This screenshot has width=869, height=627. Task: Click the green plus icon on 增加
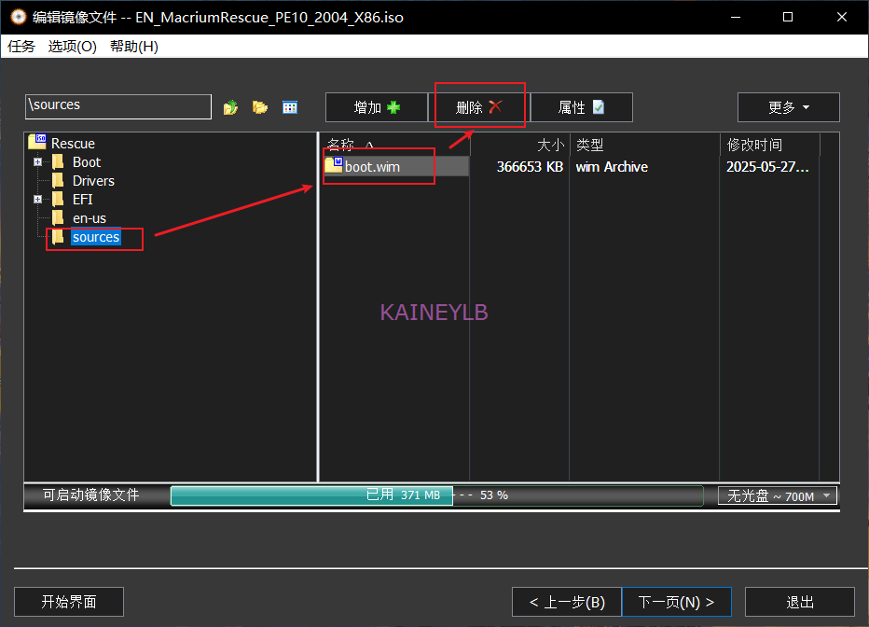coord(393,107)
